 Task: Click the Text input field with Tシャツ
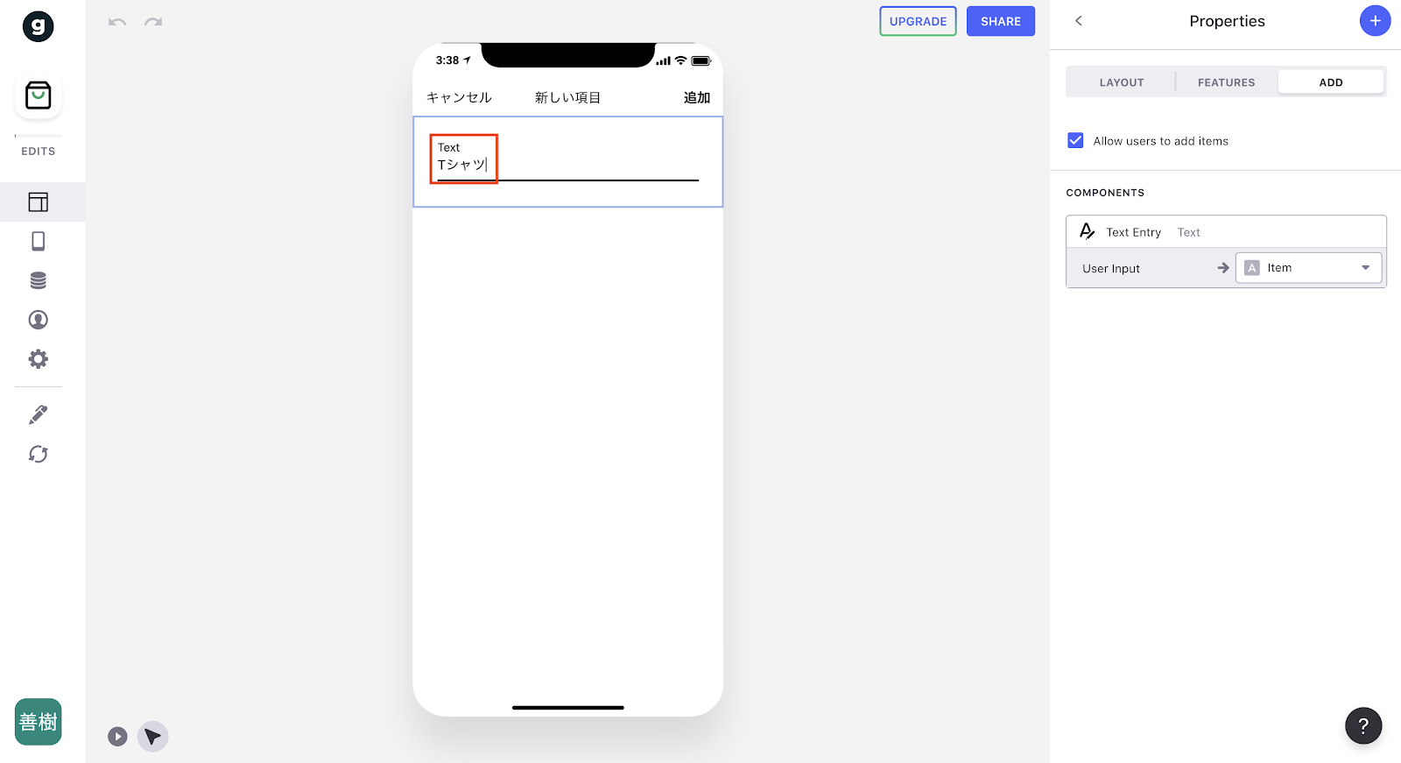(568, 165)
